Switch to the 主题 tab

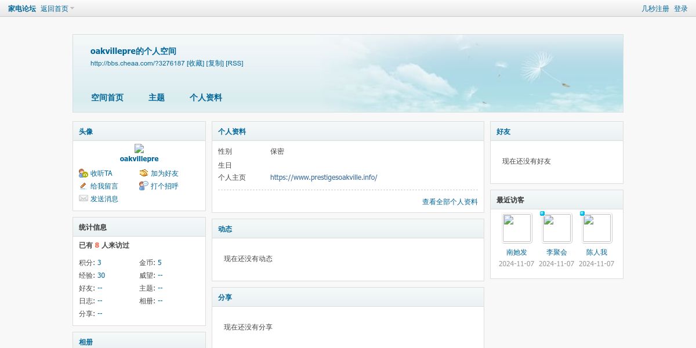click(x=157, y=97)
